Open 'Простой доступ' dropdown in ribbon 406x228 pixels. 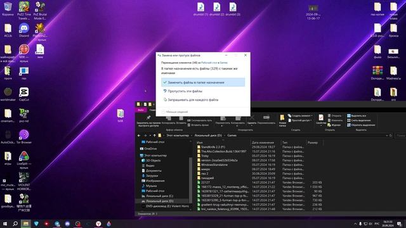point(299,120)
